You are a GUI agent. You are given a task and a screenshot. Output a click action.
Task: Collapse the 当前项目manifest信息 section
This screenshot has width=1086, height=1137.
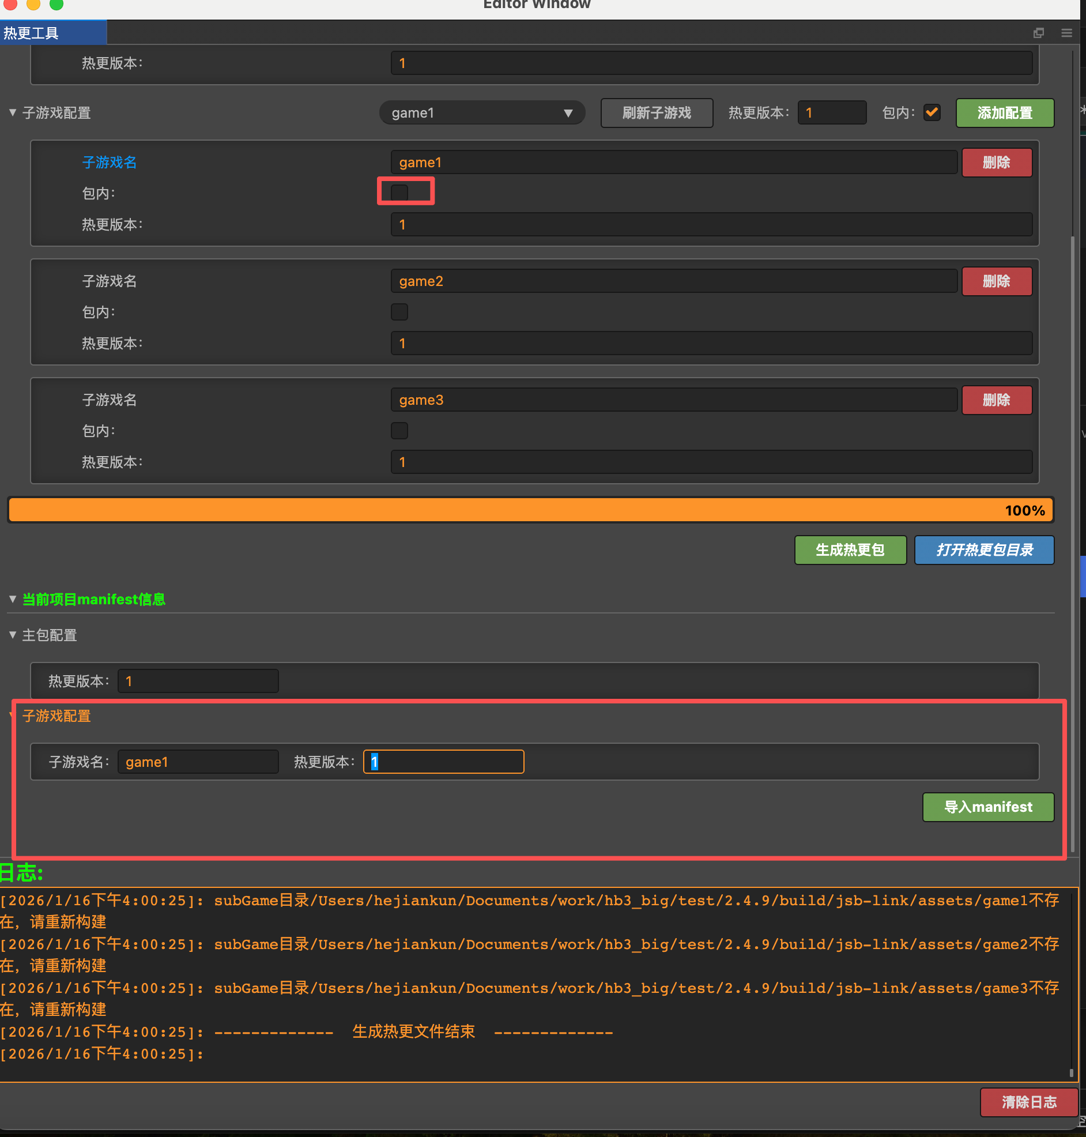tap(13, 599)
